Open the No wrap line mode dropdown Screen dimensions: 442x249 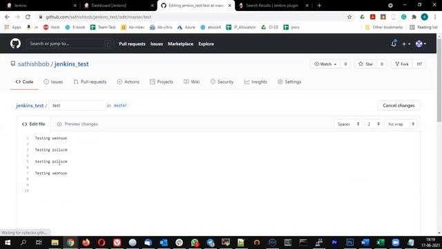coord(401,124)
